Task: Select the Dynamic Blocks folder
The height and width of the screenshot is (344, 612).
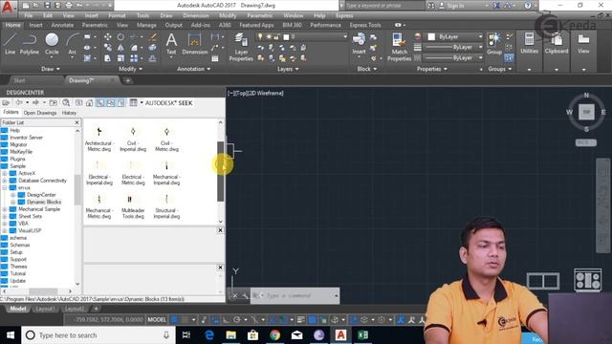Action: [x=44, y=202]
